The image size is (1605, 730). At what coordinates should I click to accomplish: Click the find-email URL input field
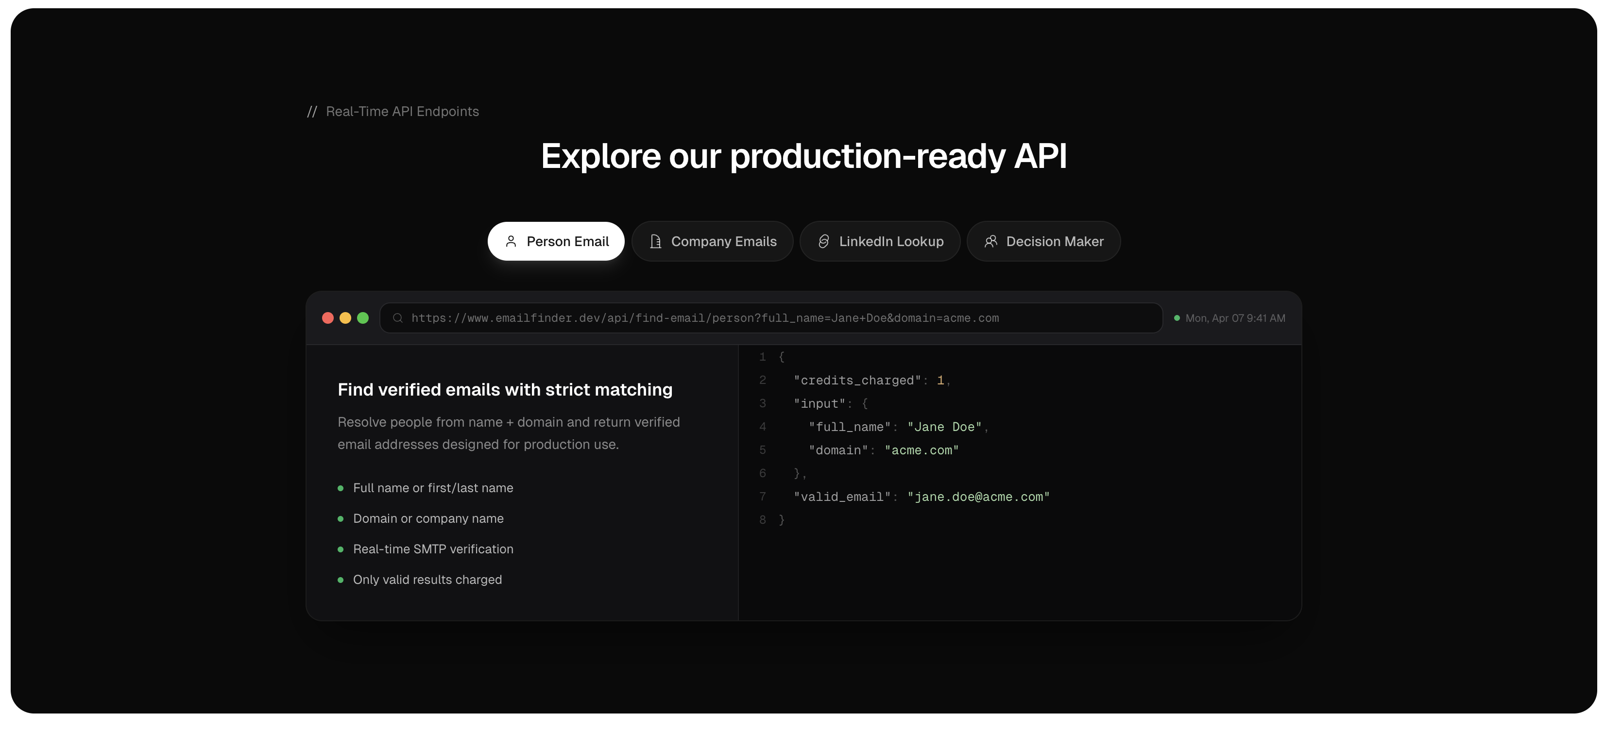(771, 318)
